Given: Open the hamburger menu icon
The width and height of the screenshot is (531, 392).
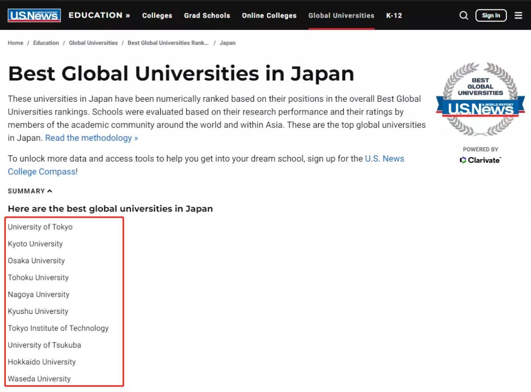Looking at the screenshot, I should [x=518, y=15].
